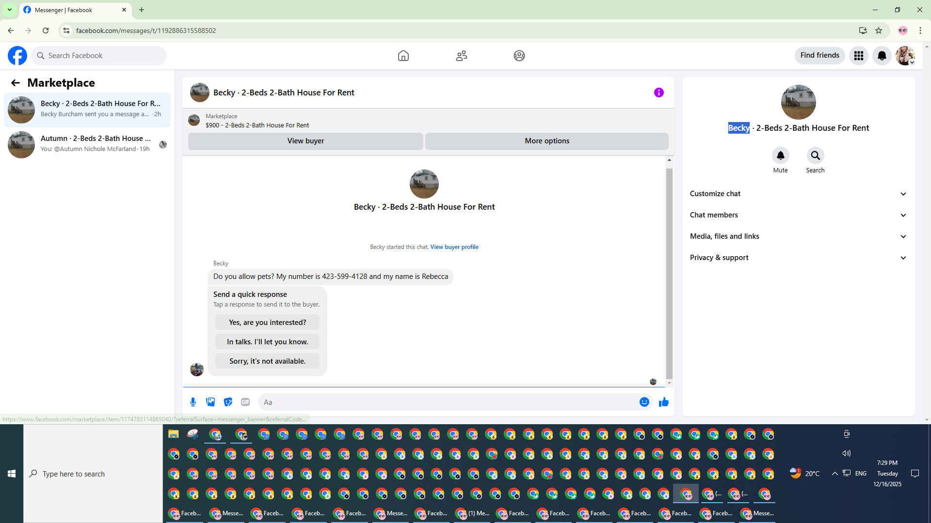Open the Chrome profile avatar
The width and height of the screenshot is (931, 523).
(x=903, y=31)
